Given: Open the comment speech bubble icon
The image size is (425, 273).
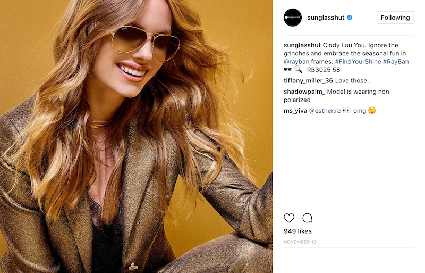Looking at the screenshot, I should pos(308,218).
